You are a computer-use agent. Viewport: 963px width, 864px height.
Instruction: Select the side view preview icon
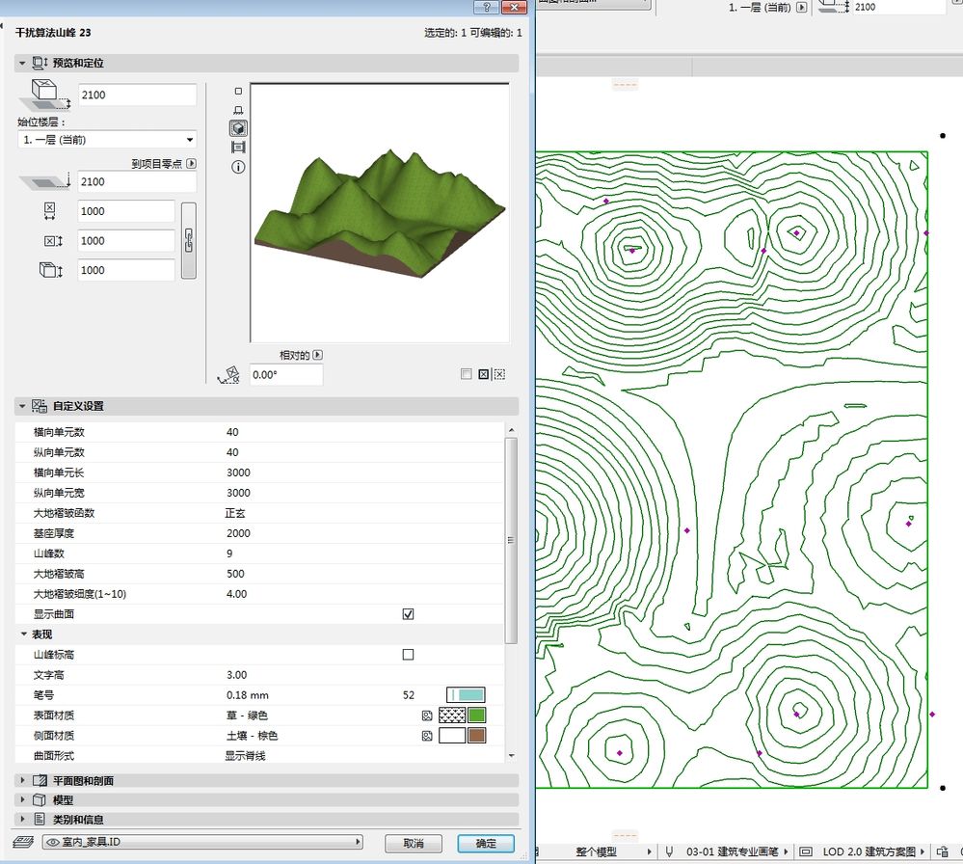click(238, 110)
